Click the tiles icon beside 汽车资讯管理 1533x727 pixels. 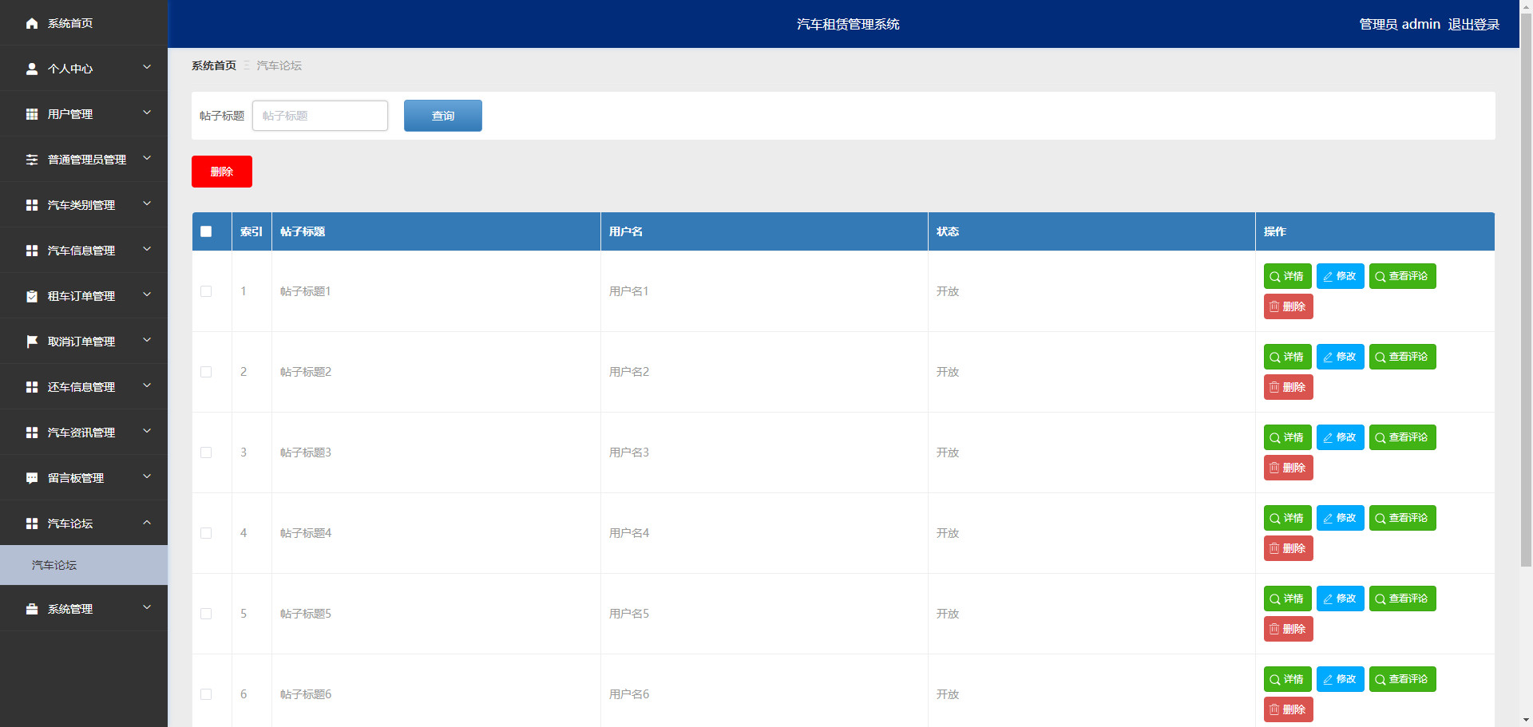[x=32, y=433]
